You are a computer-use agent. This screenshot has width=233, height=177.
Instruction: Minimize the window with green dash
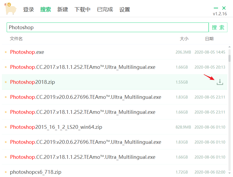[x=216, y=8]
